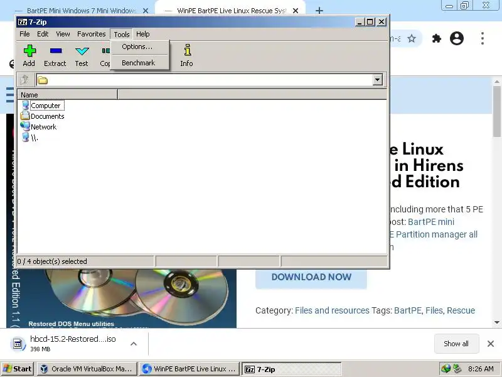Select the \\. item in file list

pos(29,138)
